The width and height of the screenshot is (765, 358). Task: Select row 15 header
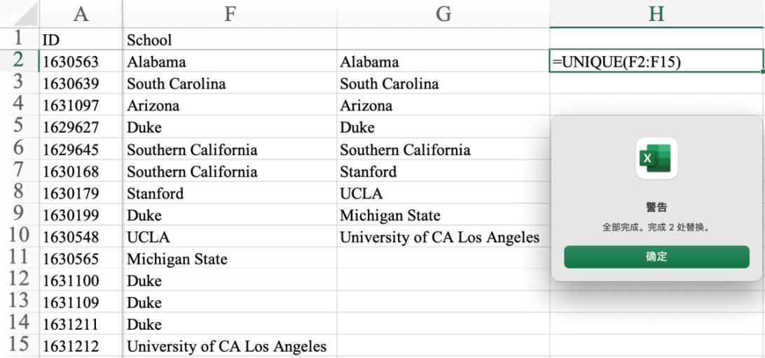(x=19, y=345)
